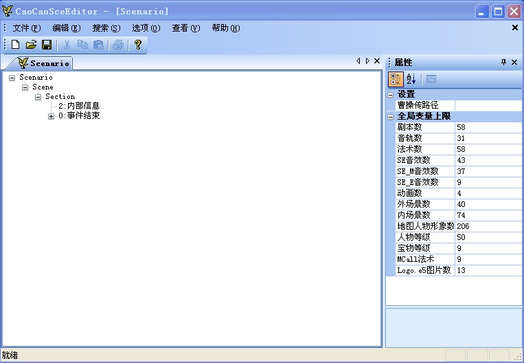Click the Open folder toolbar icon

(31, 45)
